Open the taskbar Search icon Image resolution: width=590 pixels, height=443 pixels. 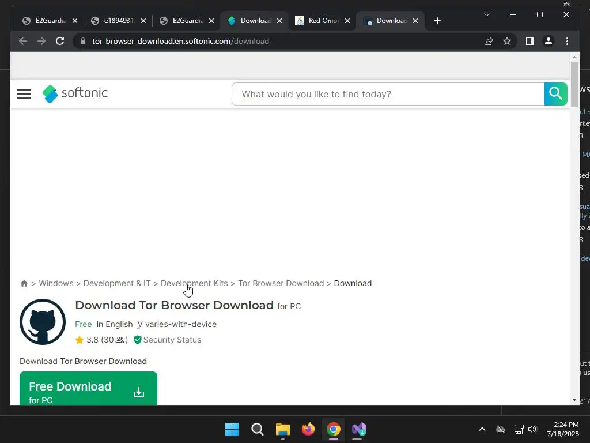click(258, 429)
